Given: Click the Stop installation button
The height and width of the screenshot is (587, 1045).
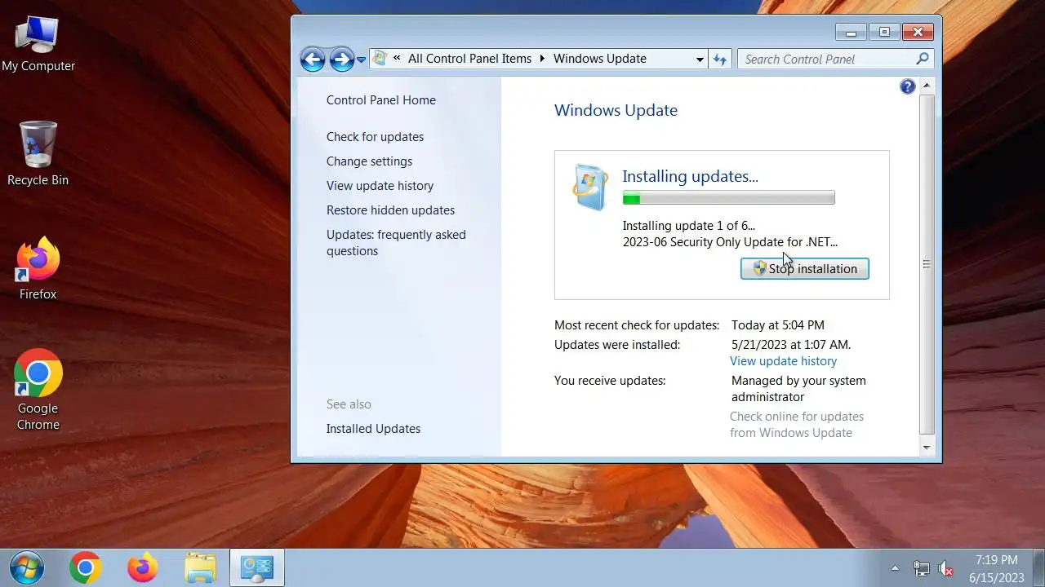Looking at the screenshot, I should pos(804,269).
